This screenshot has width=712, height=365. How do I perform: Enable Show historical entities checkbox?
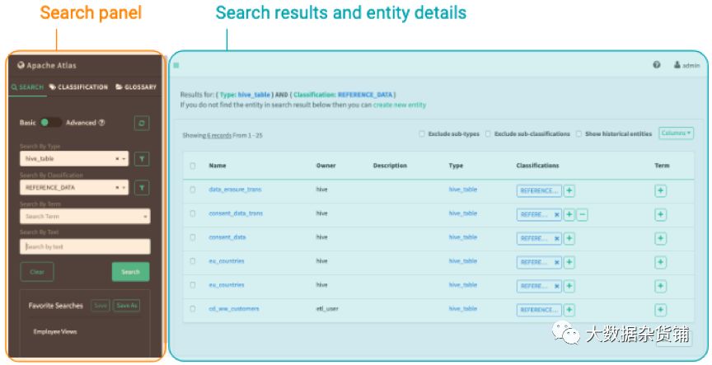[x=578, y=134]
